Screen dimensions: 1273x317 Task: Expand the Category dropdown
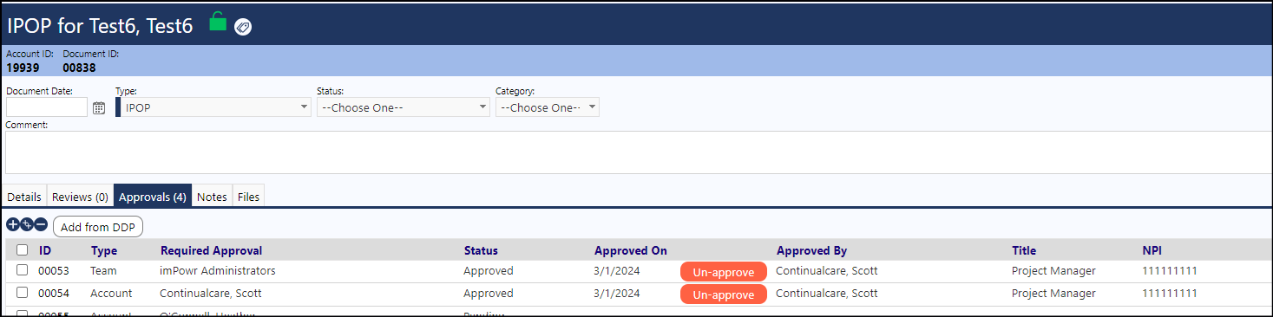pyautogui.click(x=548, y=107)
